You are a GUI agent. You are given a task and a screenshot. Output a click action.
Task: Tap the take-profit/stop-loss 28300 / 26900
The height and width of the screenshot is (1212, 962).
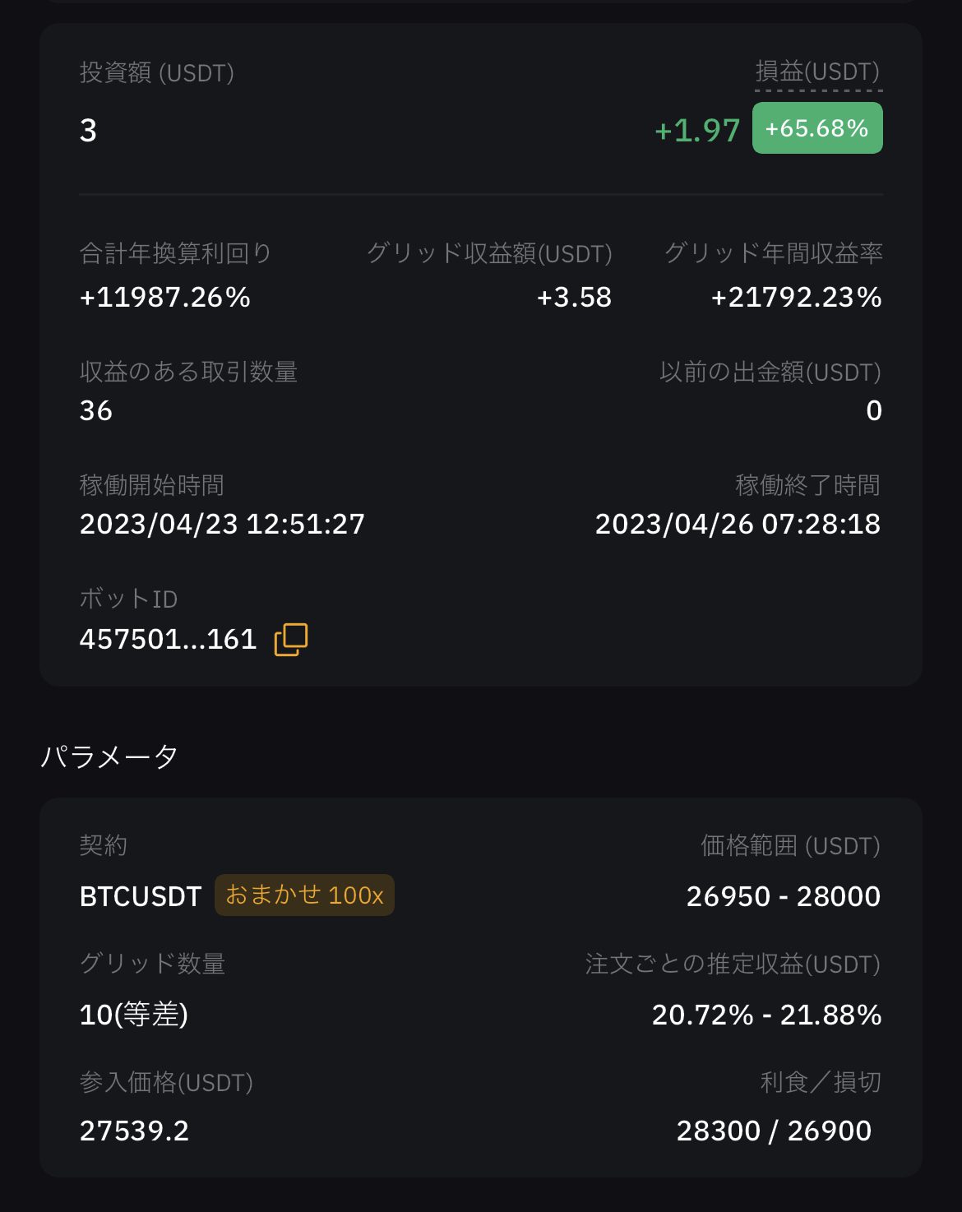(774, 1131)
